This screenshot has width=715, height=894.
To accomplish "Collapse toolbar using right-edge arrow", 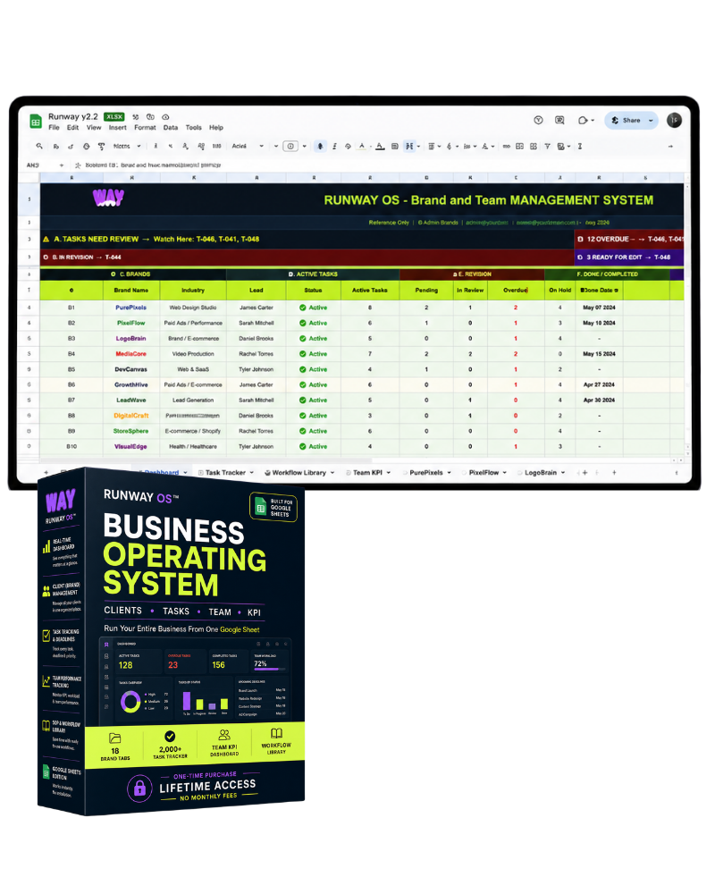I will click(x=670, y=147).
